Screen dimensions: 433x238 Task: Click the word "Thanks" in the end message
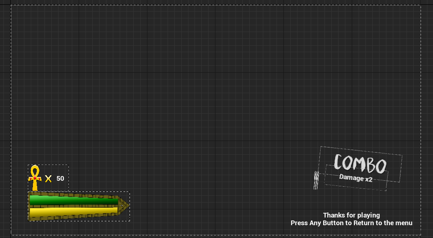[334, 215]
